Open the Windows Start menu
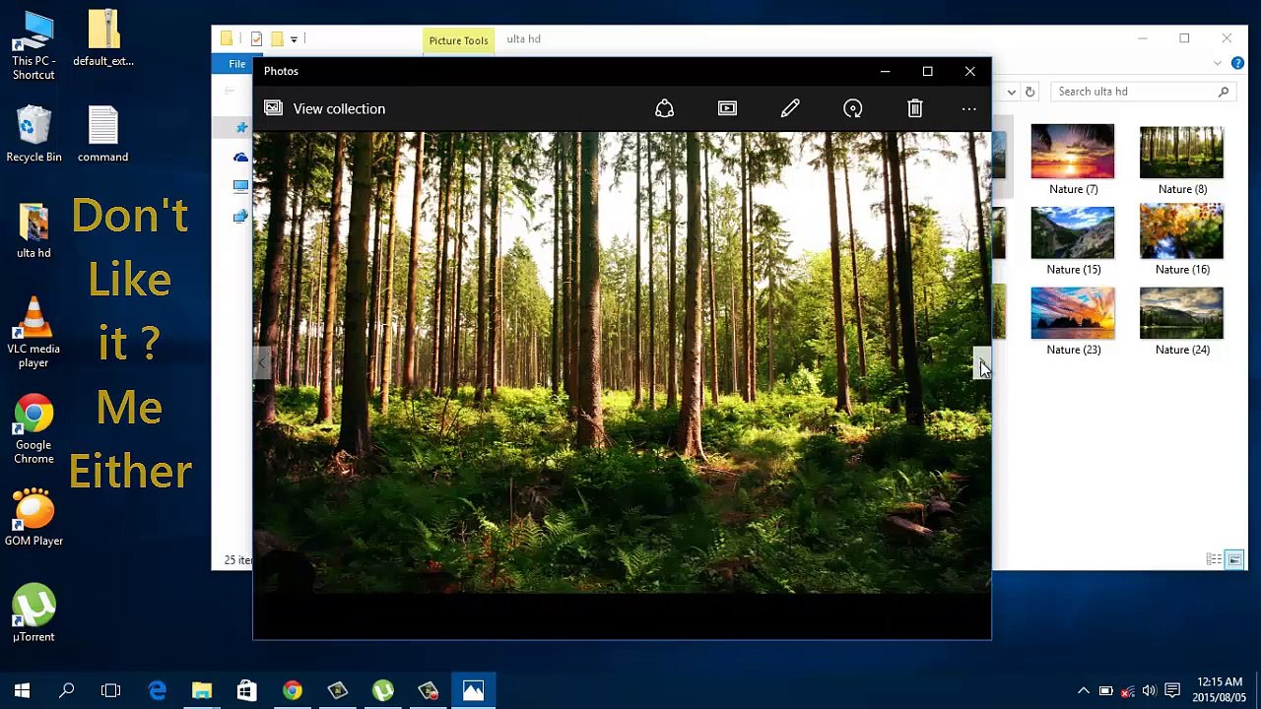This screenshot has width=1261, height=709. (x=22, y=690)
